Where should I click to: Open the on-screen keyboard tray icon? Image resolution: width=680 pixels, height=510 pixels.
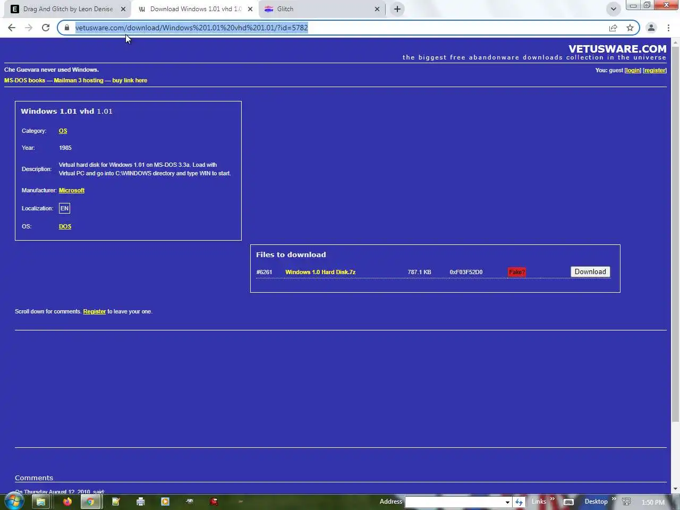[568, 501]
